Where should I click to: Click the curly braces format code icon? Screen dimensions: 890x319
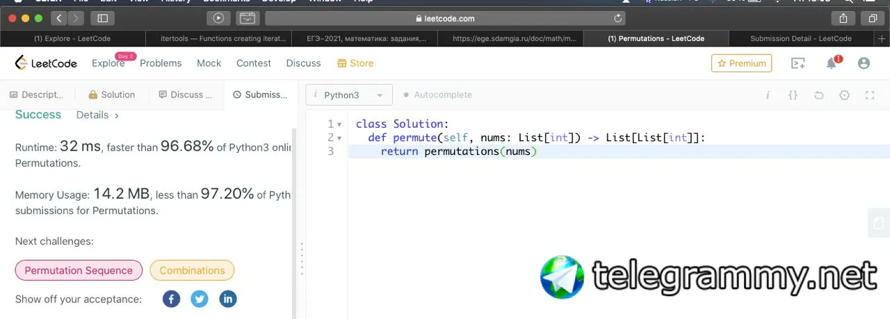coord(793,95)
